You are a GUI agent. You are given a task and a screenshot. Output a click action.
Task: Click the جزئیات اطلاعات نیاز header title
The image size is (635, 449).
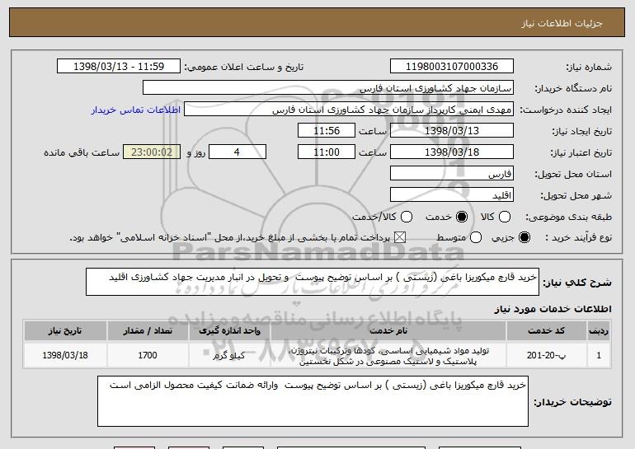562,23
